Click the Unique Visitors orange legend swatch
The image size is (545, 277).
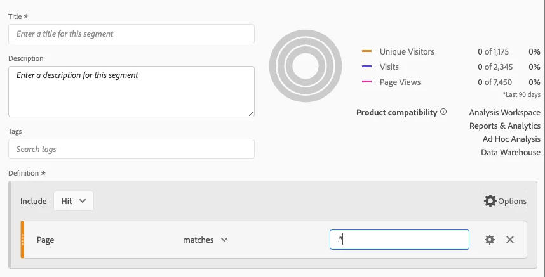pos(367,51)
